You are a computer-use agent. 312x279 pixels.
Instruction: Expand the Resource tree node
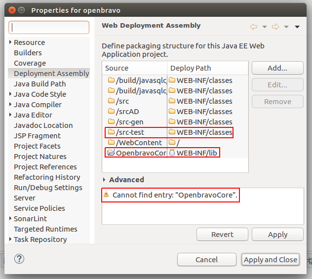[10, 42]
